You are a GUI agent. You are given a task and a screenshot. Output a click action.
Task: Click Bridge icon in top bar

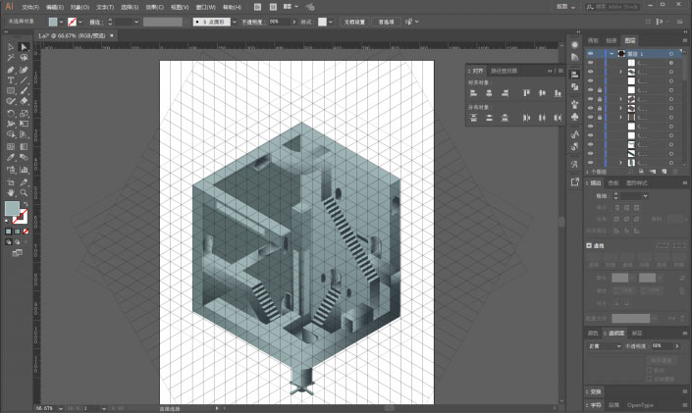coord(258,7)
